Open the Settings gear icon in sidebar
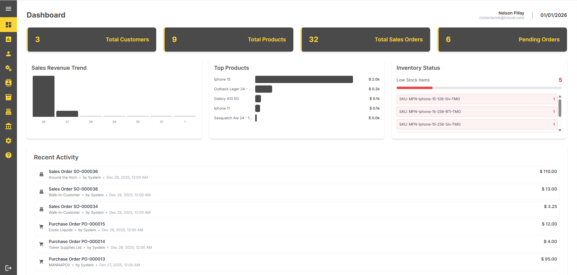Viewport: 577px width, 275px height. (8, 141)
